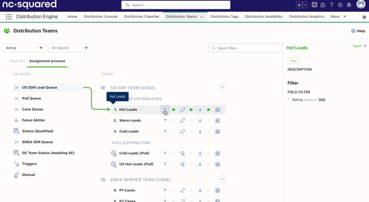This screenshot has width=369, height=202.
Task: Click the filter icon for Cold Leads
Action: 165,131
